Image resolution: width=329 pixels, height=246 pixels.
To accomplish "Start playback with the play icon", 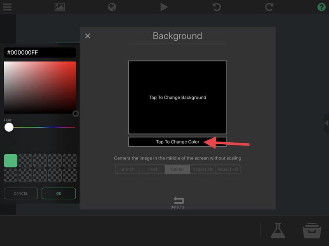I will click(164, 7).
